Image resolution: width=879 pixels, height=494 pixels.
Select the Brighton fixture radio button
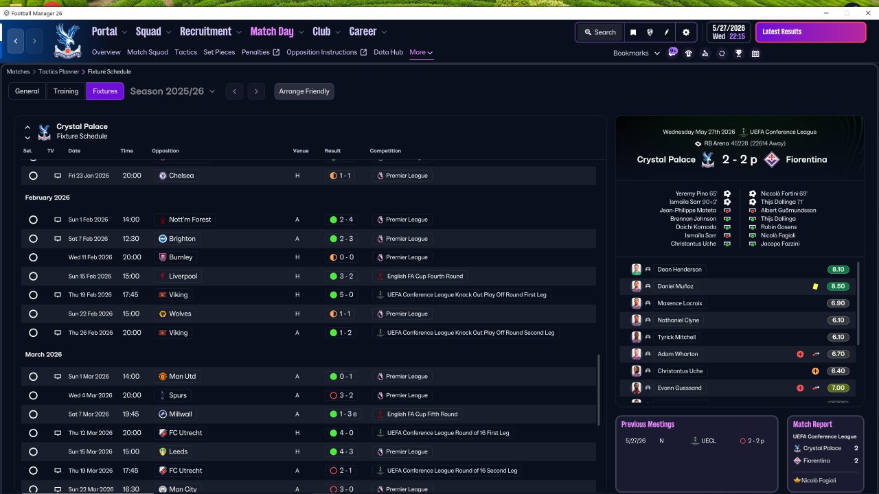[x=33, y=239]
